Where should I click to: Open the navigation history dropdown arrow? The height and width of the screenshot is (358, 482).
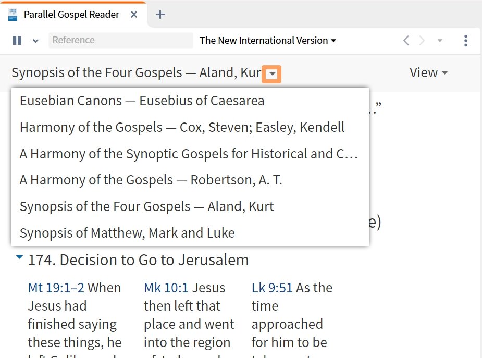tap(440, 41)
